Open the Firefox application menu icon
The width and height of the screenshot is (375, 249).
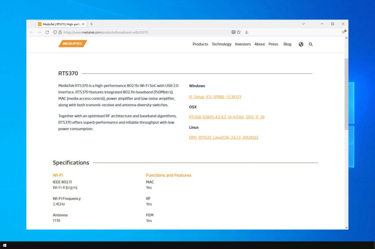[343, 32]
